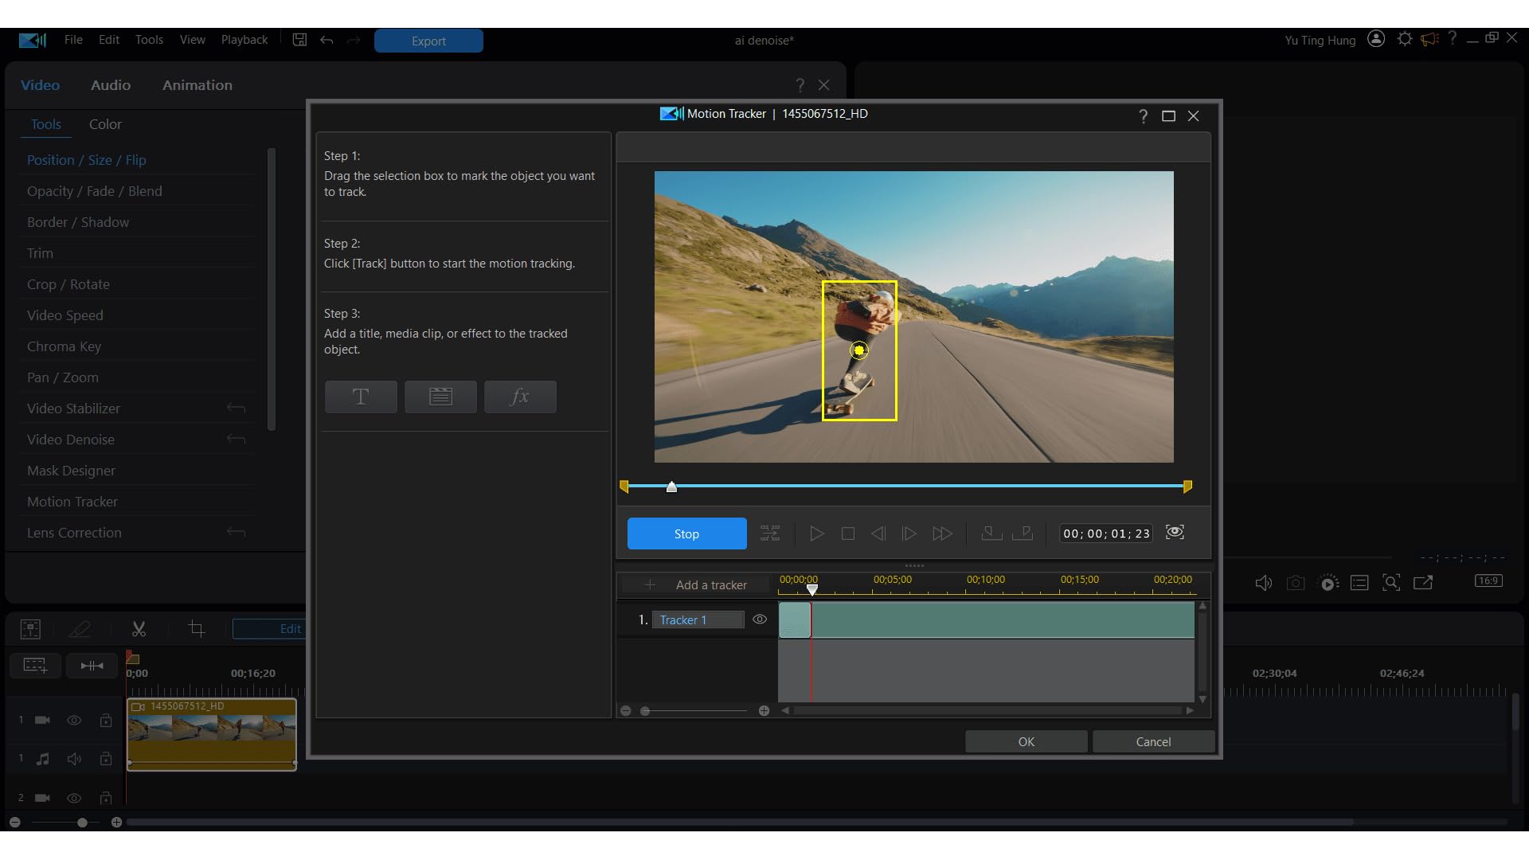Click the Tracker 1 name field
Image resolution: width=1529 pixels, height=860 pixels.
pos(698,620)
